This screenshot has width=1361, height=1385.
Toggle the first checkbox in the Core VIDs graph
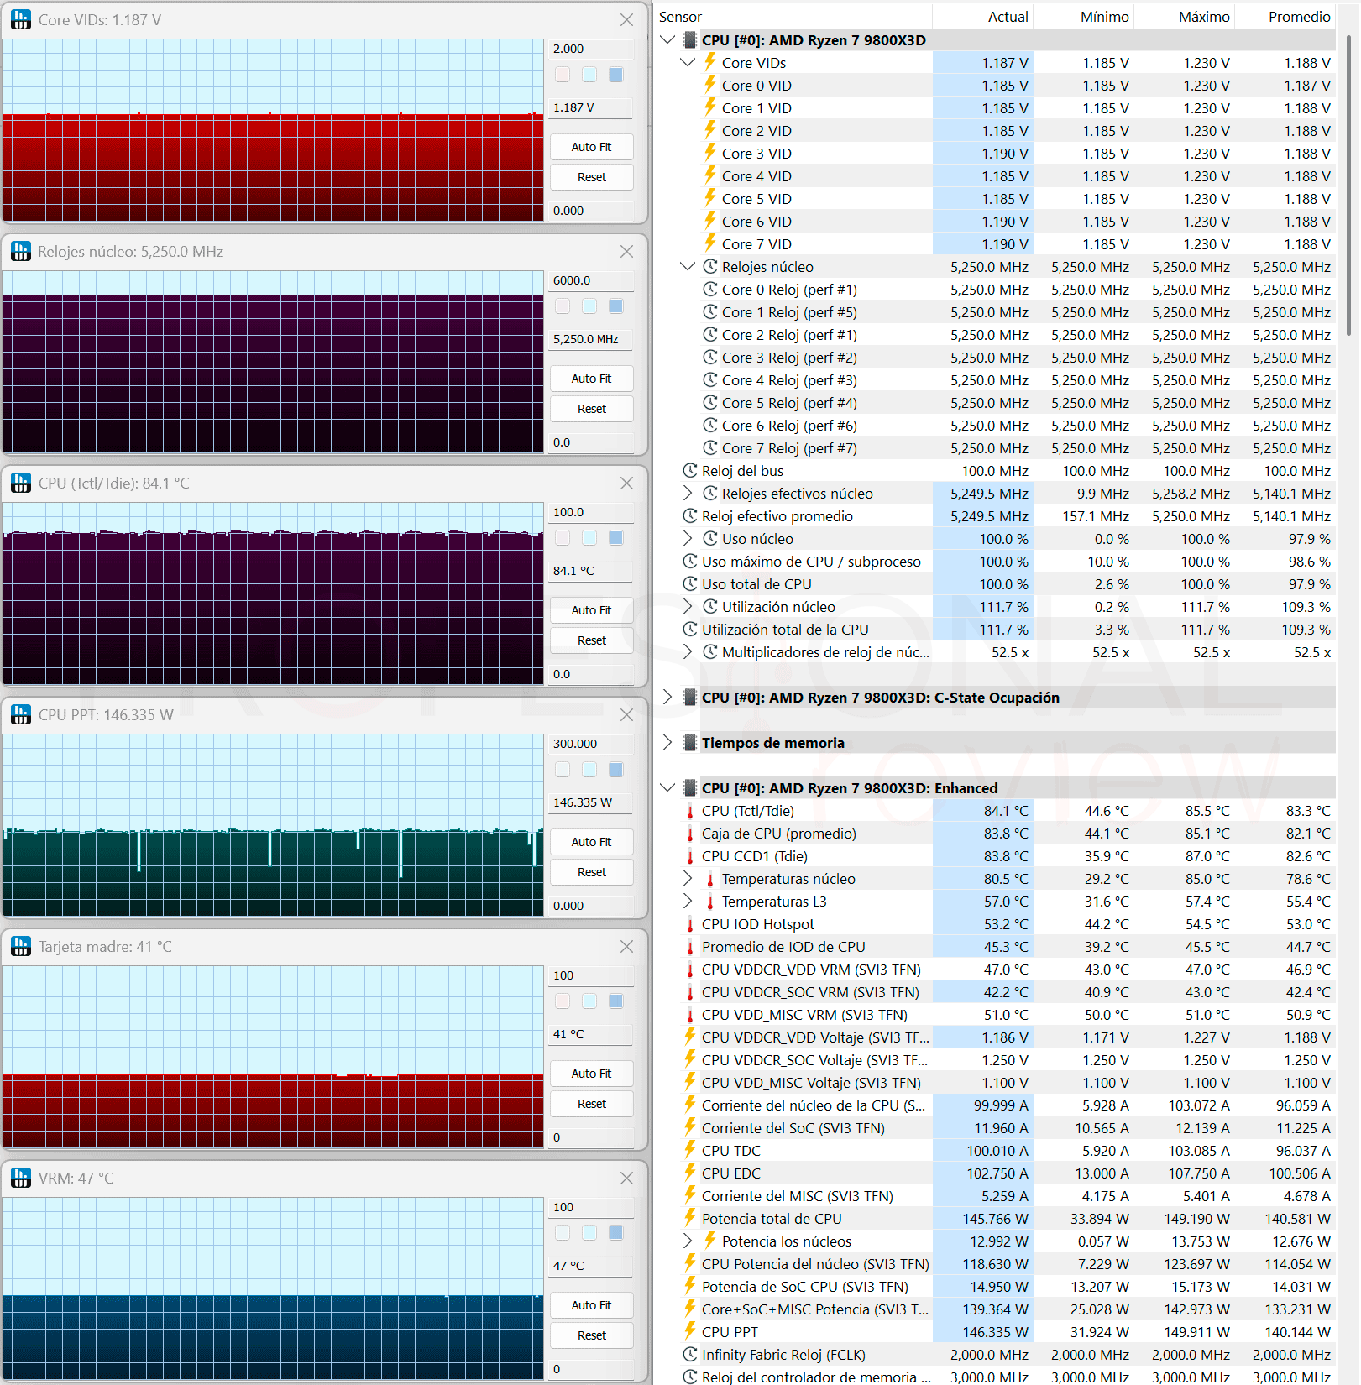tap(563, 75)
